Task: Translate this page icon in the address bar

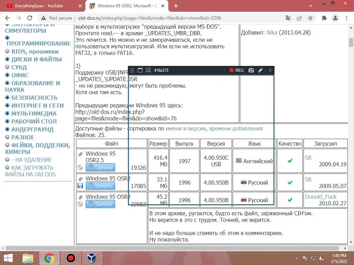Action: pos(288,18)
